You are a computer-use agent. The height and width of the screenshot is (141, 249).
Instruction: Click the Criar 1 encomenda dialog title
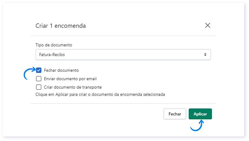61,26
